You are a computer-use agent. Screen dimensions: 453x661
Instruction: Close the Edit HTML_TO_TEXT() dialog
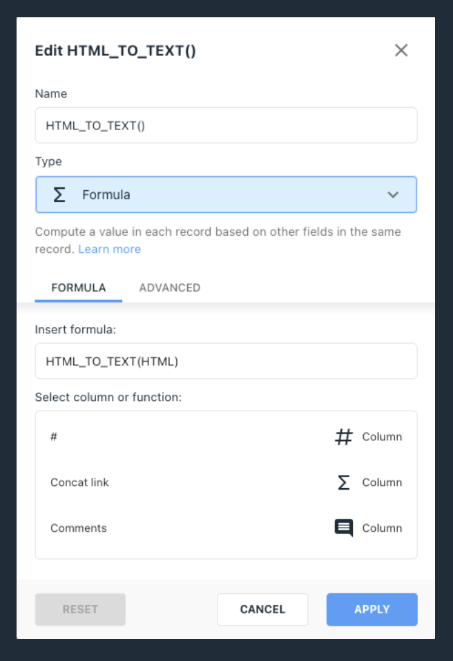point(401,50)
